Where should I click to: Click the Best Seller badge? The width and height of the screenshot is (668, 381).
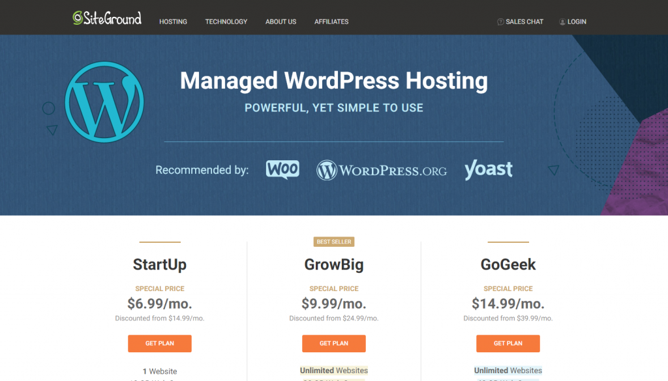[334, 242]
